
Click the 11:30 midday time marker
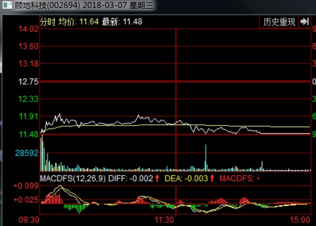pyautogui.click(x=165, y=220)
